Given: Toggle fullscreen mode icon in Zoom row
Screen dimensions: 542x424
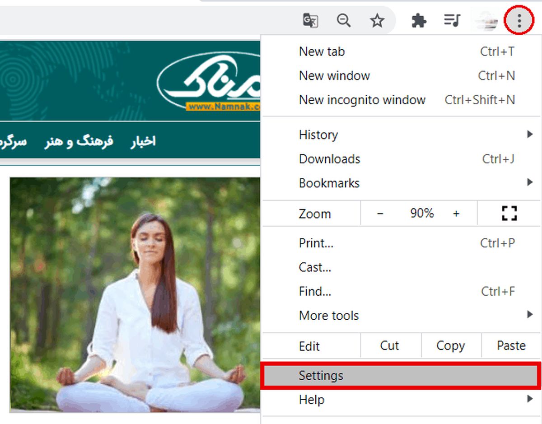Looking at the screenshot, I should (x=509, y=213).
